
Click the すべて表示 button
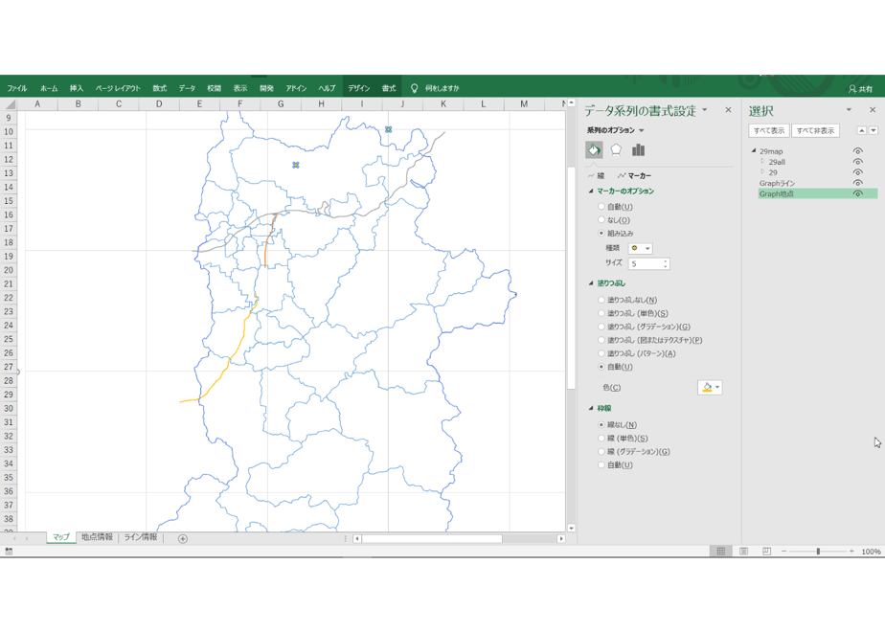coord(769,131)
